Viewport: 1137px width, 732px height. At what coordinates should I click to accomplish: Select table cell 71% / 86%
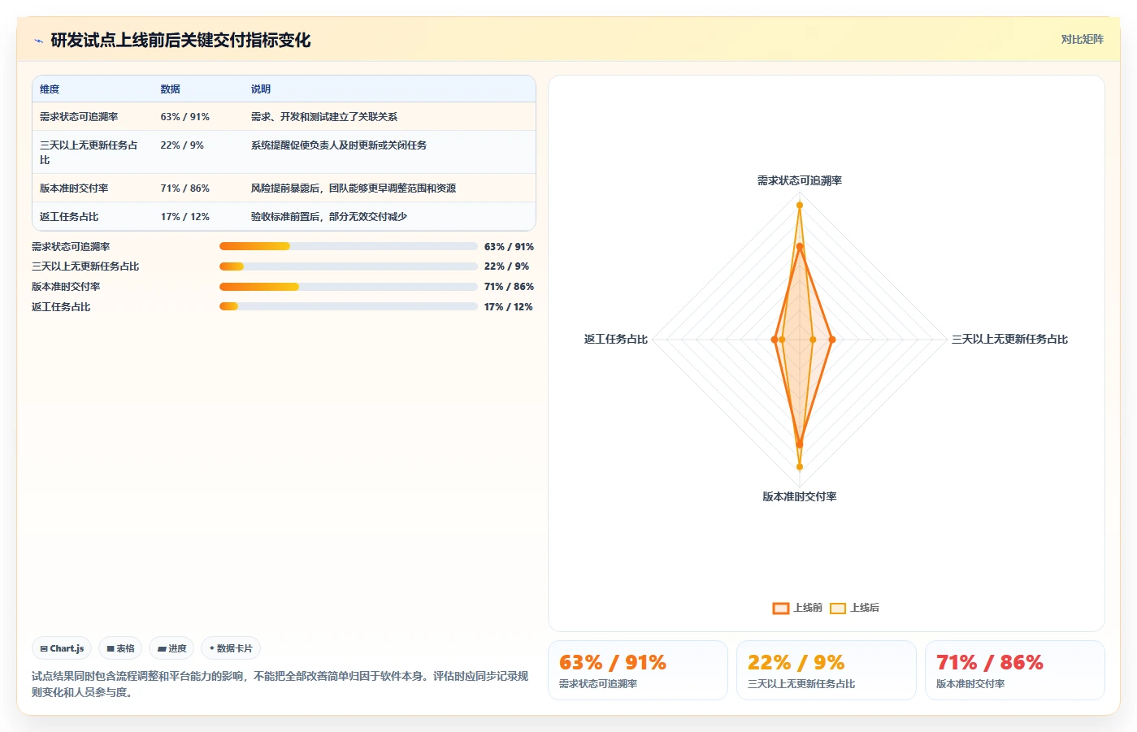point(184,188)
